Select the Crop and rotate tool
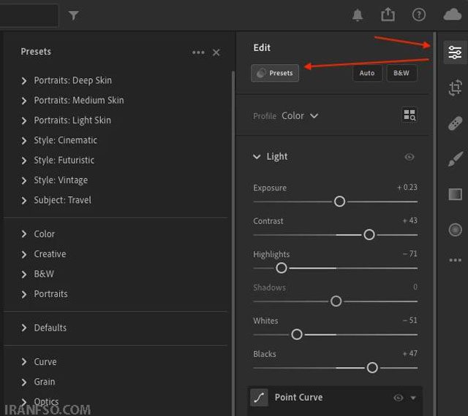 tap(455, 88)
